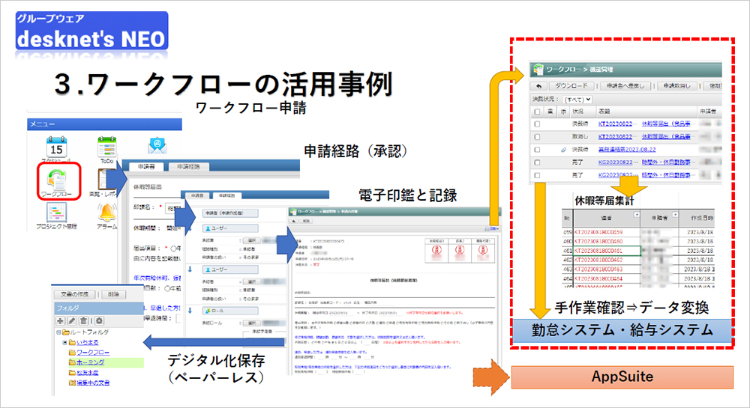
Task: Click the AppSuite orange box
Action: [622, 377]
